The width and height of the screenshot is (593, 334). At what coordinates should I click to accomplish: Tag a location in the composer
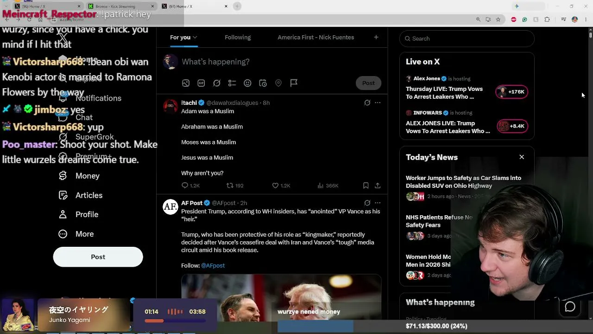pos(278,83)
